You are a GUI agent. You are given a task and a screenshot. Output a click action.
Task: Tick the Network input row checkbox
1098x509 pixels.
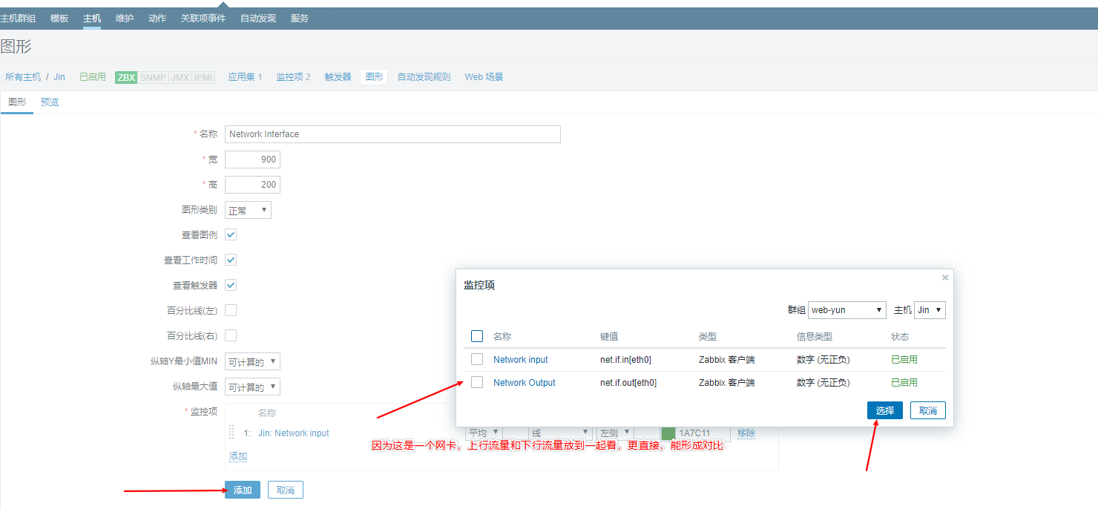click(x=477, y=359)
